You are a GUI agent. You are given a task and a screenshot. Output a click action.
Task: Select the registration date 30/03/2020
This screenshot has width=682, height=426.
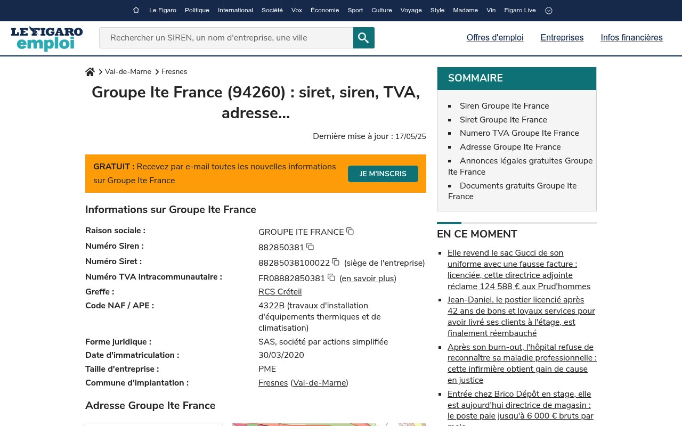(x=281, y=355)
